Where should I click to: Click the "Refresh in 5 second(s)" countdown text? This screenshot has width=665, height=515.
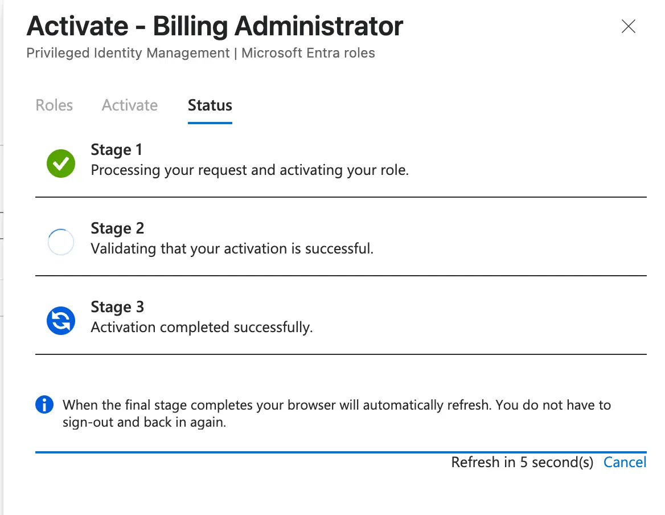pyautogui.click(x=522, y=462)
